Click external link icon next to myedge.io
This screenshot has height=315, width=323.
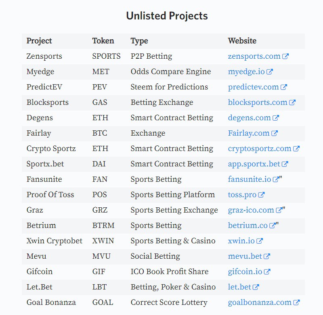(x=270, y=72)
